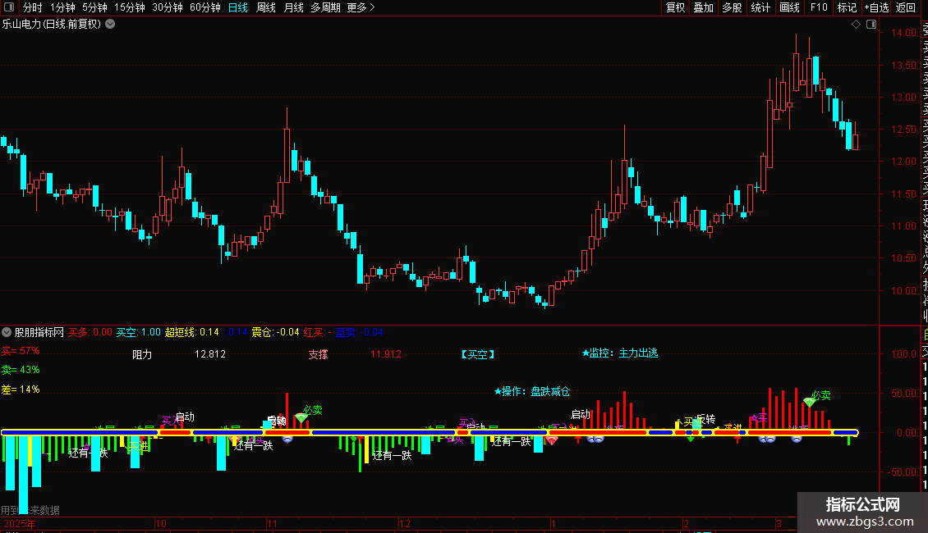Click the 买多: 0.00 indicator value
The height and width of the screenshot is (533, 928).
pyautogui.click(x=90, y=332)
